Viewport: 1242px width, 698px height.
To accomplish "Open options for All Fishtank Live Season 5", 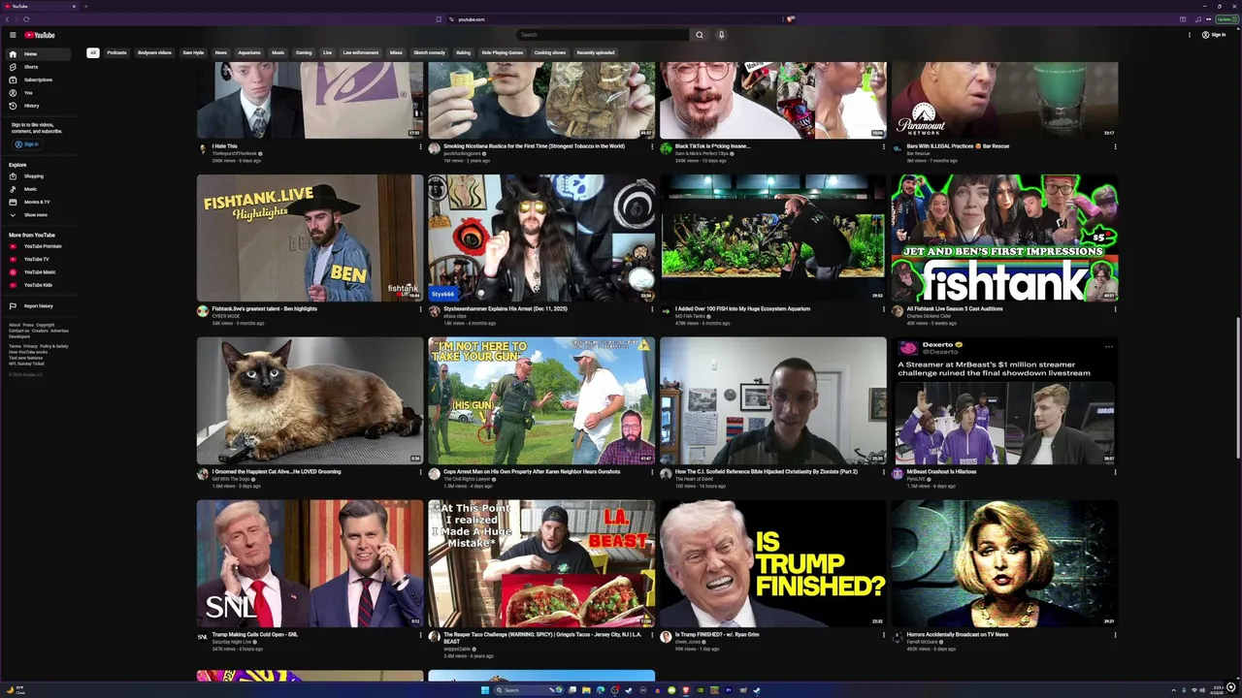I will 1115,309.
